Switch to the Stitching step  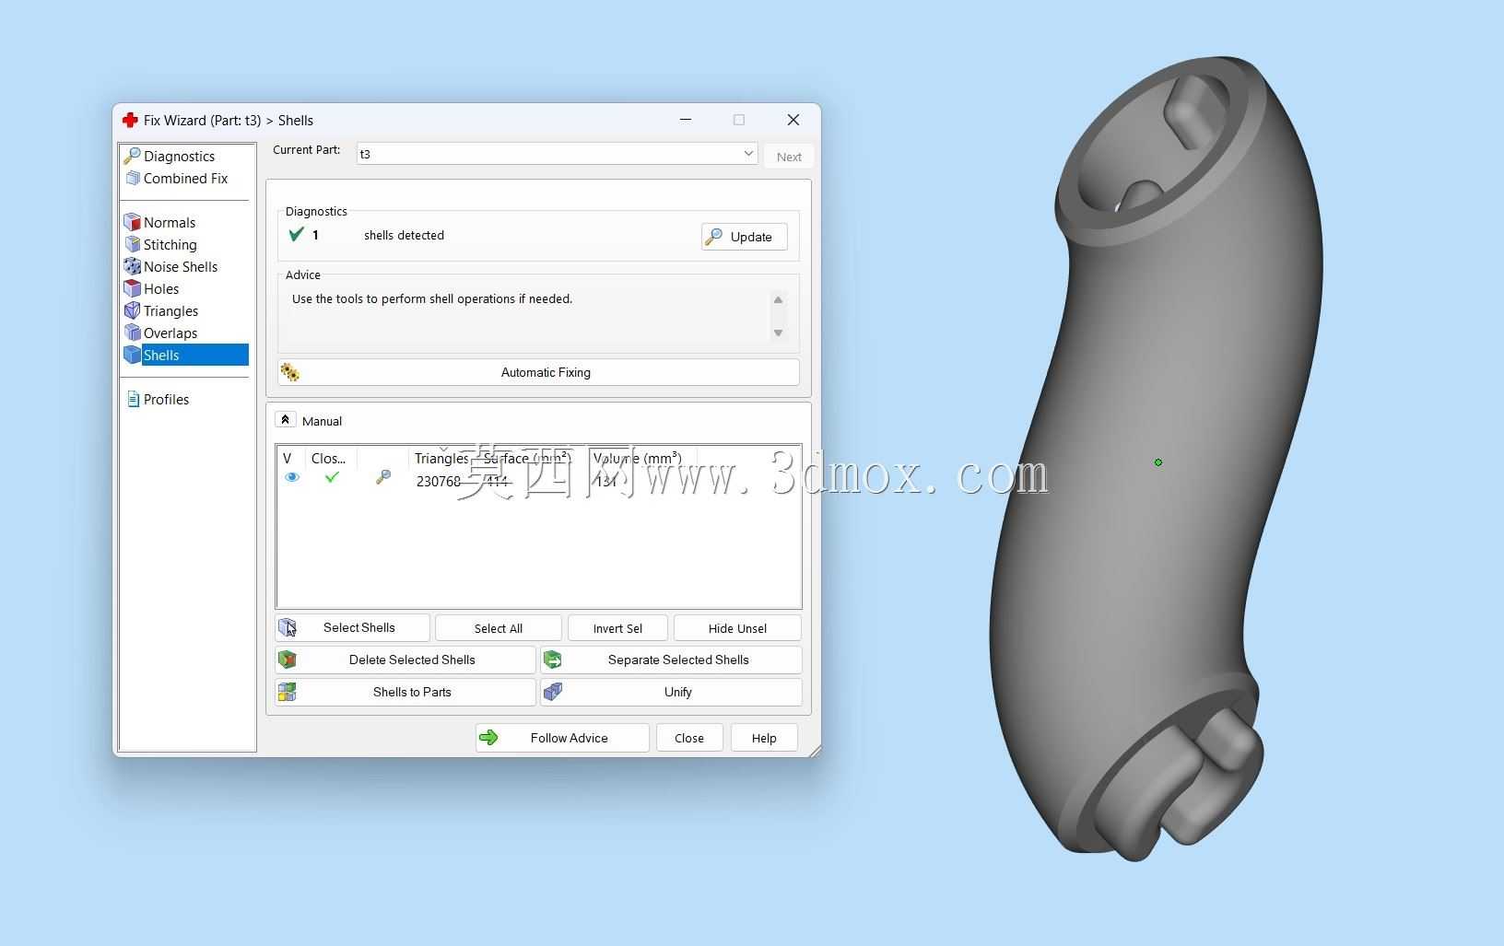(170, 245)
